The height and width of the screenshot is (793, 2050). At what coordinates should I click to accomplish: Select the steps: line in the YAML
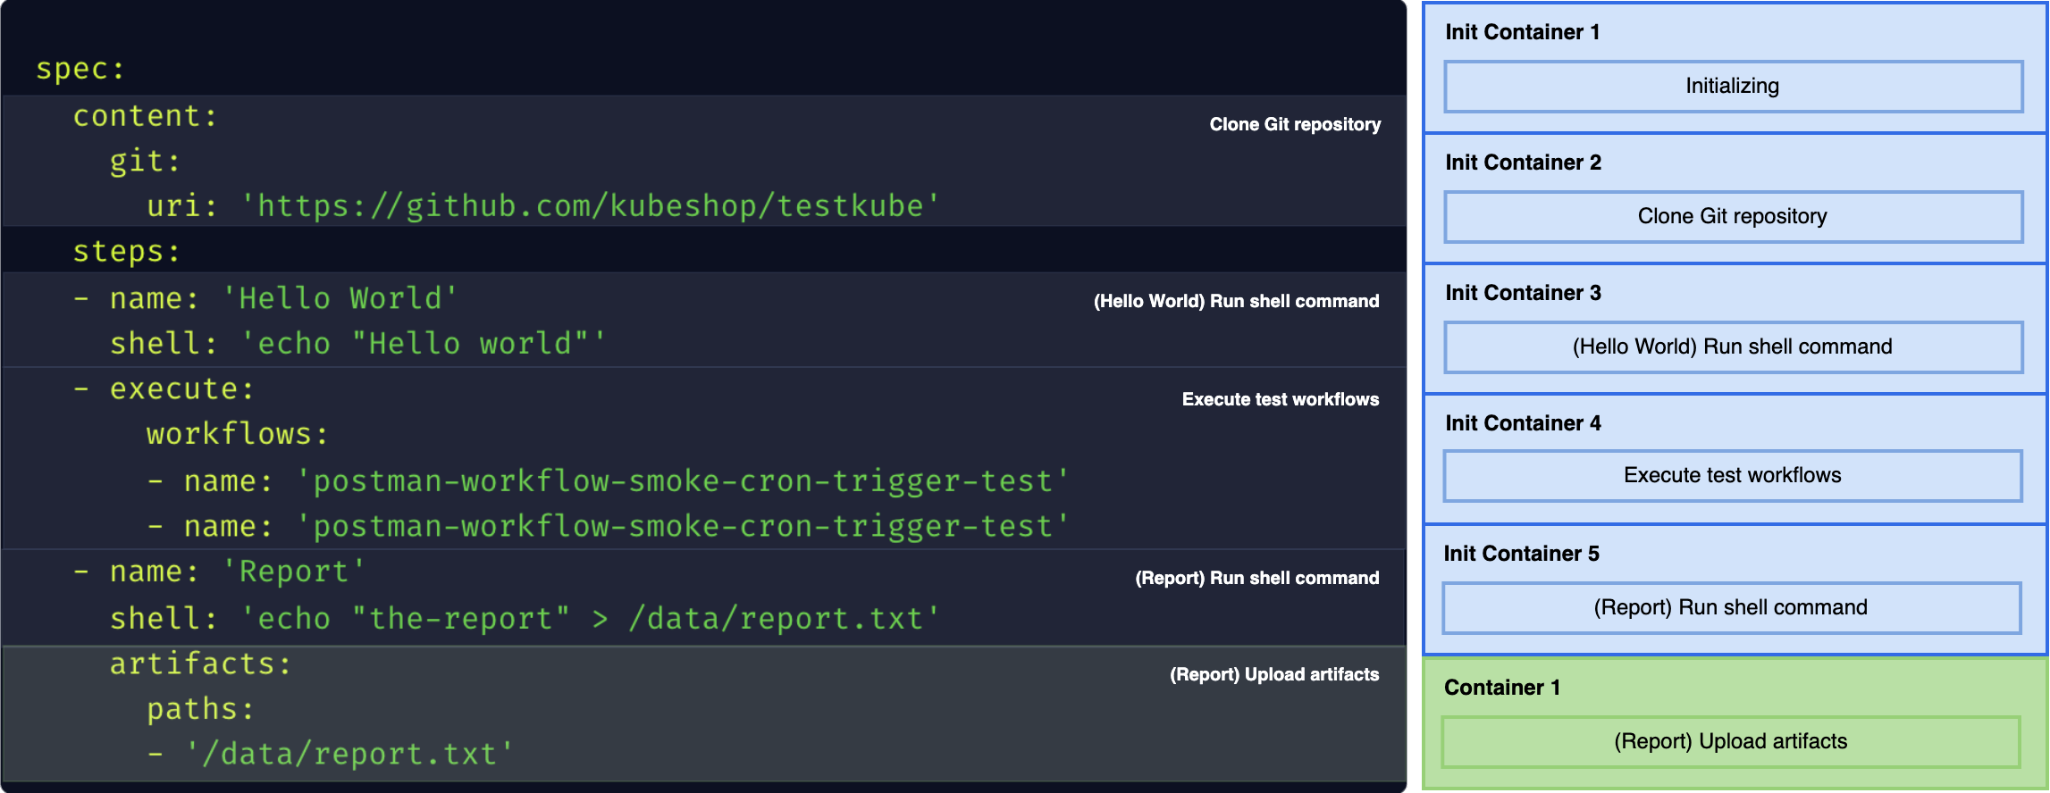pyautogui.click(x=126, y=252)
